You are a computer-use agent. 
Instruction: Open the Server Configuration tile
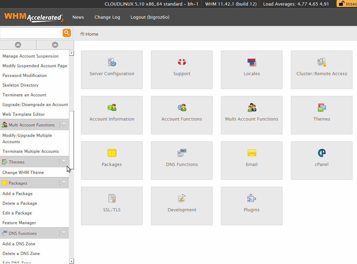[112, 70]
